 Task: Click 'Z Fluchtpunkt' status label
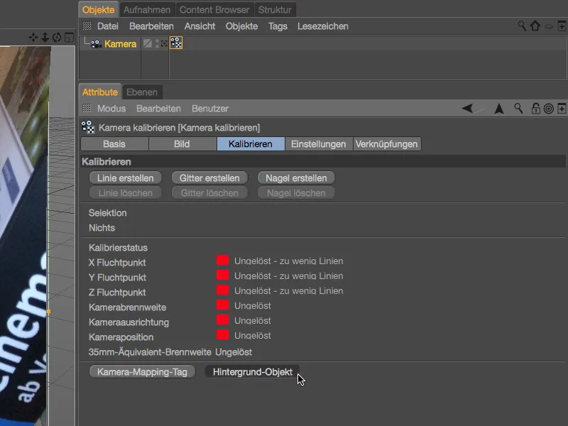pos(116,292)
